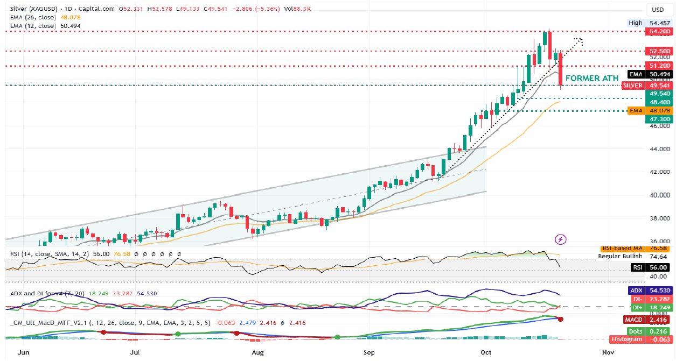The width and height of the screenshot is (676, 361).
Task: Click the Silver (XAGUSD) symbol title
Action: 33,9
